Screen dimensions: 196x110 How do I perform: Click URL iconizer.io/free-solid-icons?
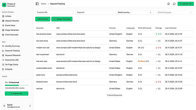(67, 75)
